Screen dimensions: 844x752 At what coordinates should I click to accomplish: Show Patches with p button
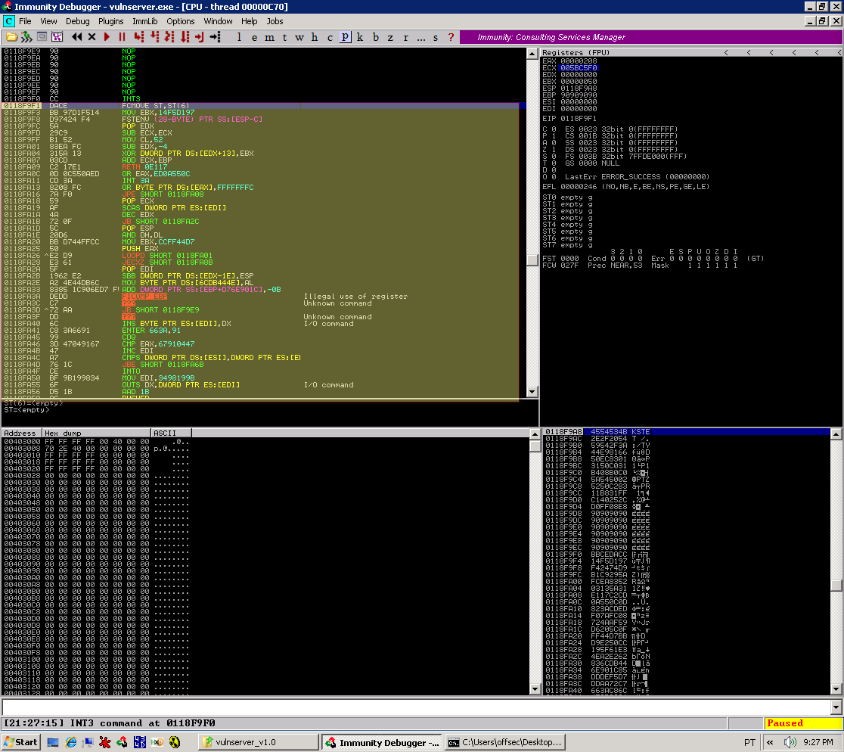(x=345, y=36)
